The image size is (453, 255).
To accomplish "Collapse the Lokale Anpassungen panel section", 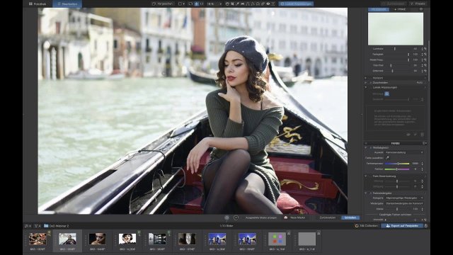I will click(x=366, y=87).
